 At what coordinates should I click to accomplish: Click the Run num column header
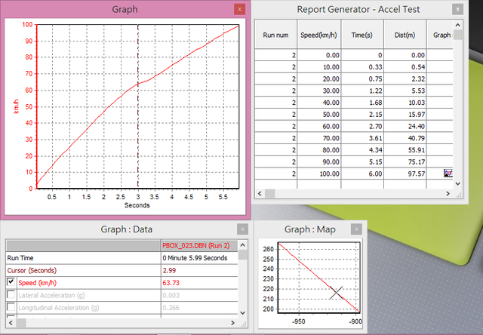coord(275,34)
